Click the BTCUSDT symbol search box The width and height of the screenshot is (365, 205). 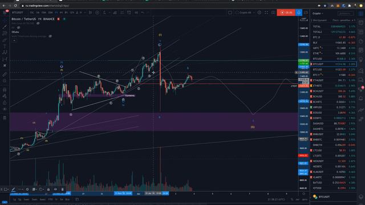18,13
